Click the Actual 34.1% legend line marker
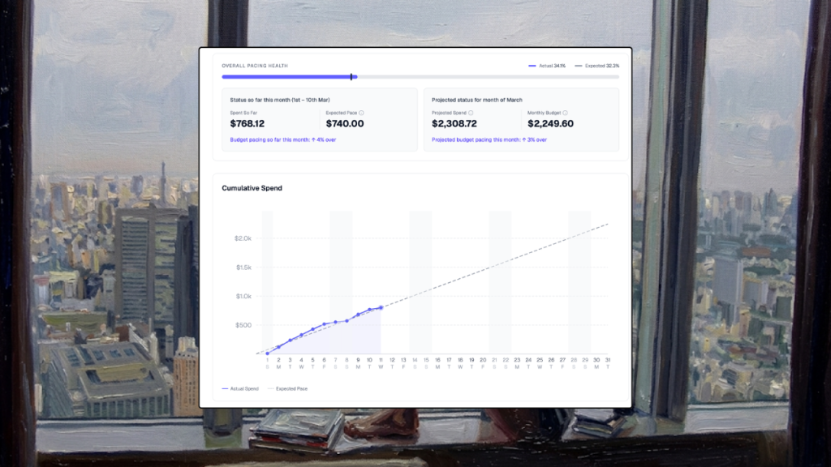Image resolution: width=831 pixels, height=467 pixels. 532,66
